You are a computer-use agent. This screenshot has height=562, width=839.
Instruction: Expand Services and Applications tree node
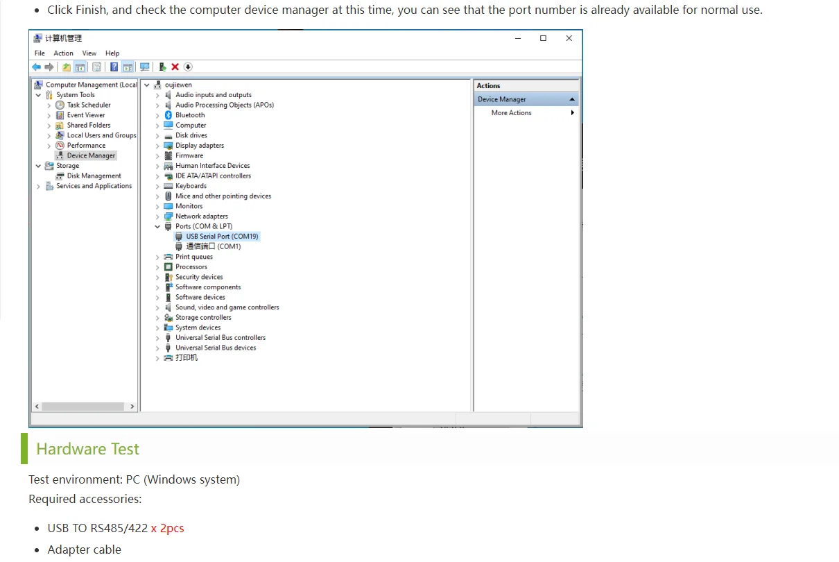(38, 186)
